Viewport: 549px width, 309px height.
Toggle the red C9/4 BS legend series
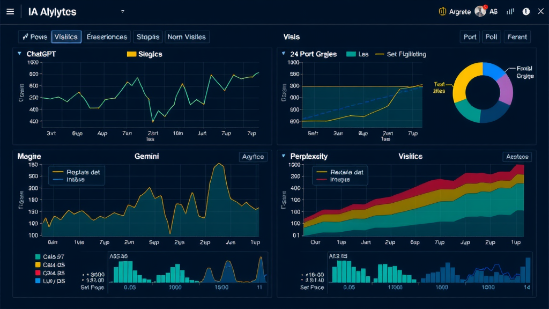[38, 273]
